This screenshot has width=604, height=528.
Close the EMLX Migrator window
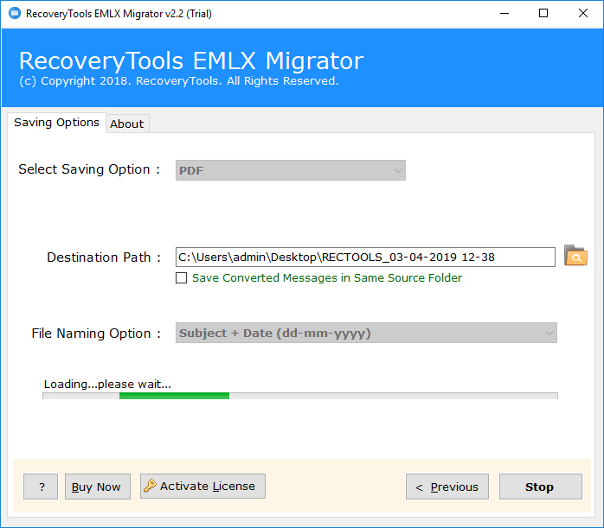coord(583,14)
